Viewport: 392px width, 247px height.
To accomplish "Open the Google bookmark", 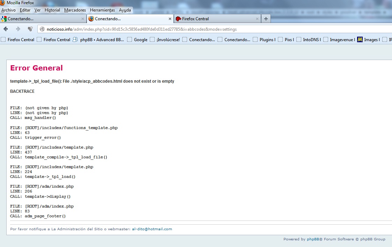I will [x=137, y=39].
